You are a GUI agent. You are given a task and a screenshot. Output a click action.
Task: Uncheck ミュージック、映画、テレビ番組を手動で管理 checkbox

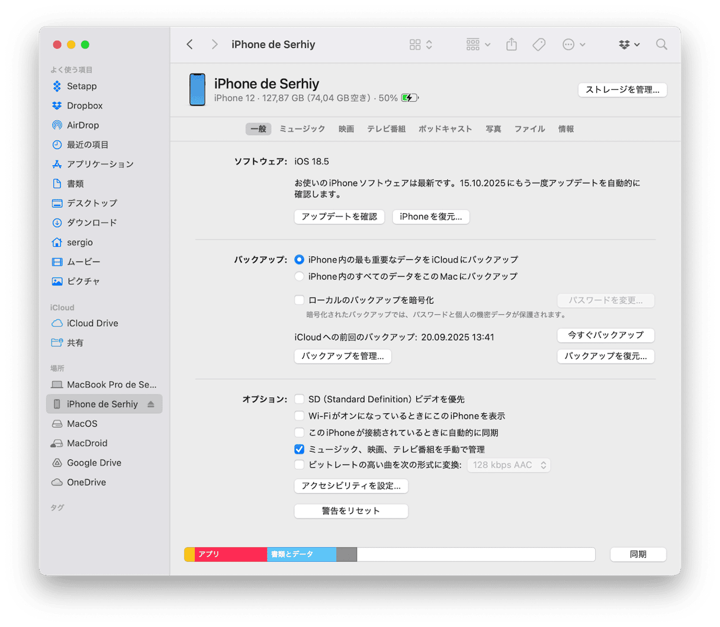(x=300, y=449)
